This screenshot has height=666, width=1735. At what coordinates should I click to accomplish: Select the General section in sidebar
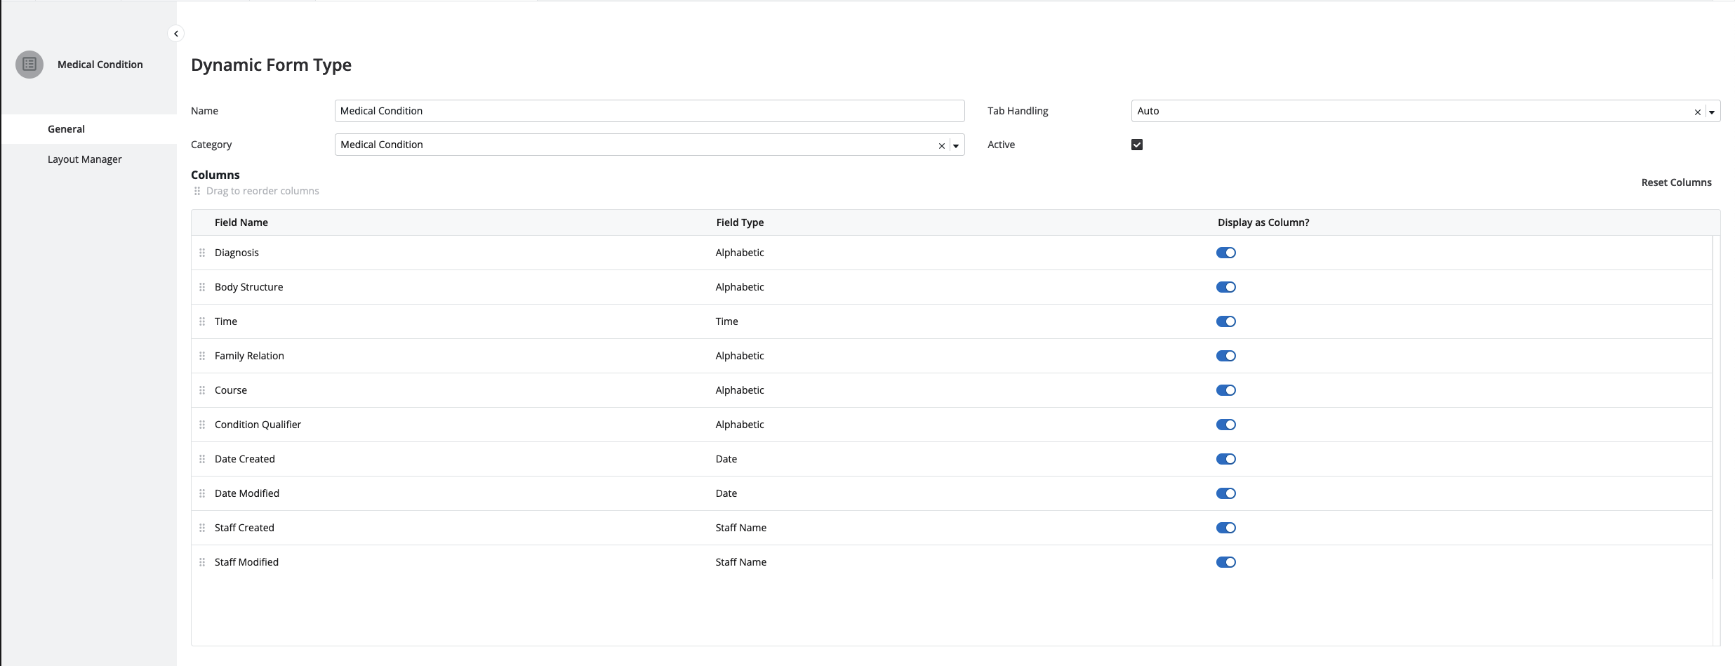[89, 129]
